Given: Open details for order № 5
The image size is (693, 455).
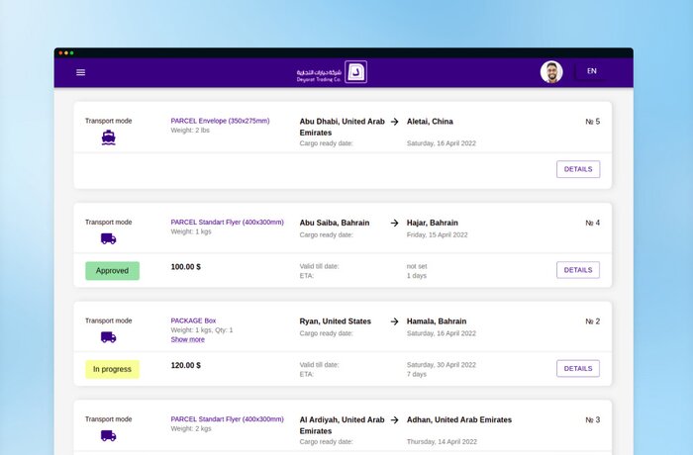Looking at the screenshot, I should 578,169.
